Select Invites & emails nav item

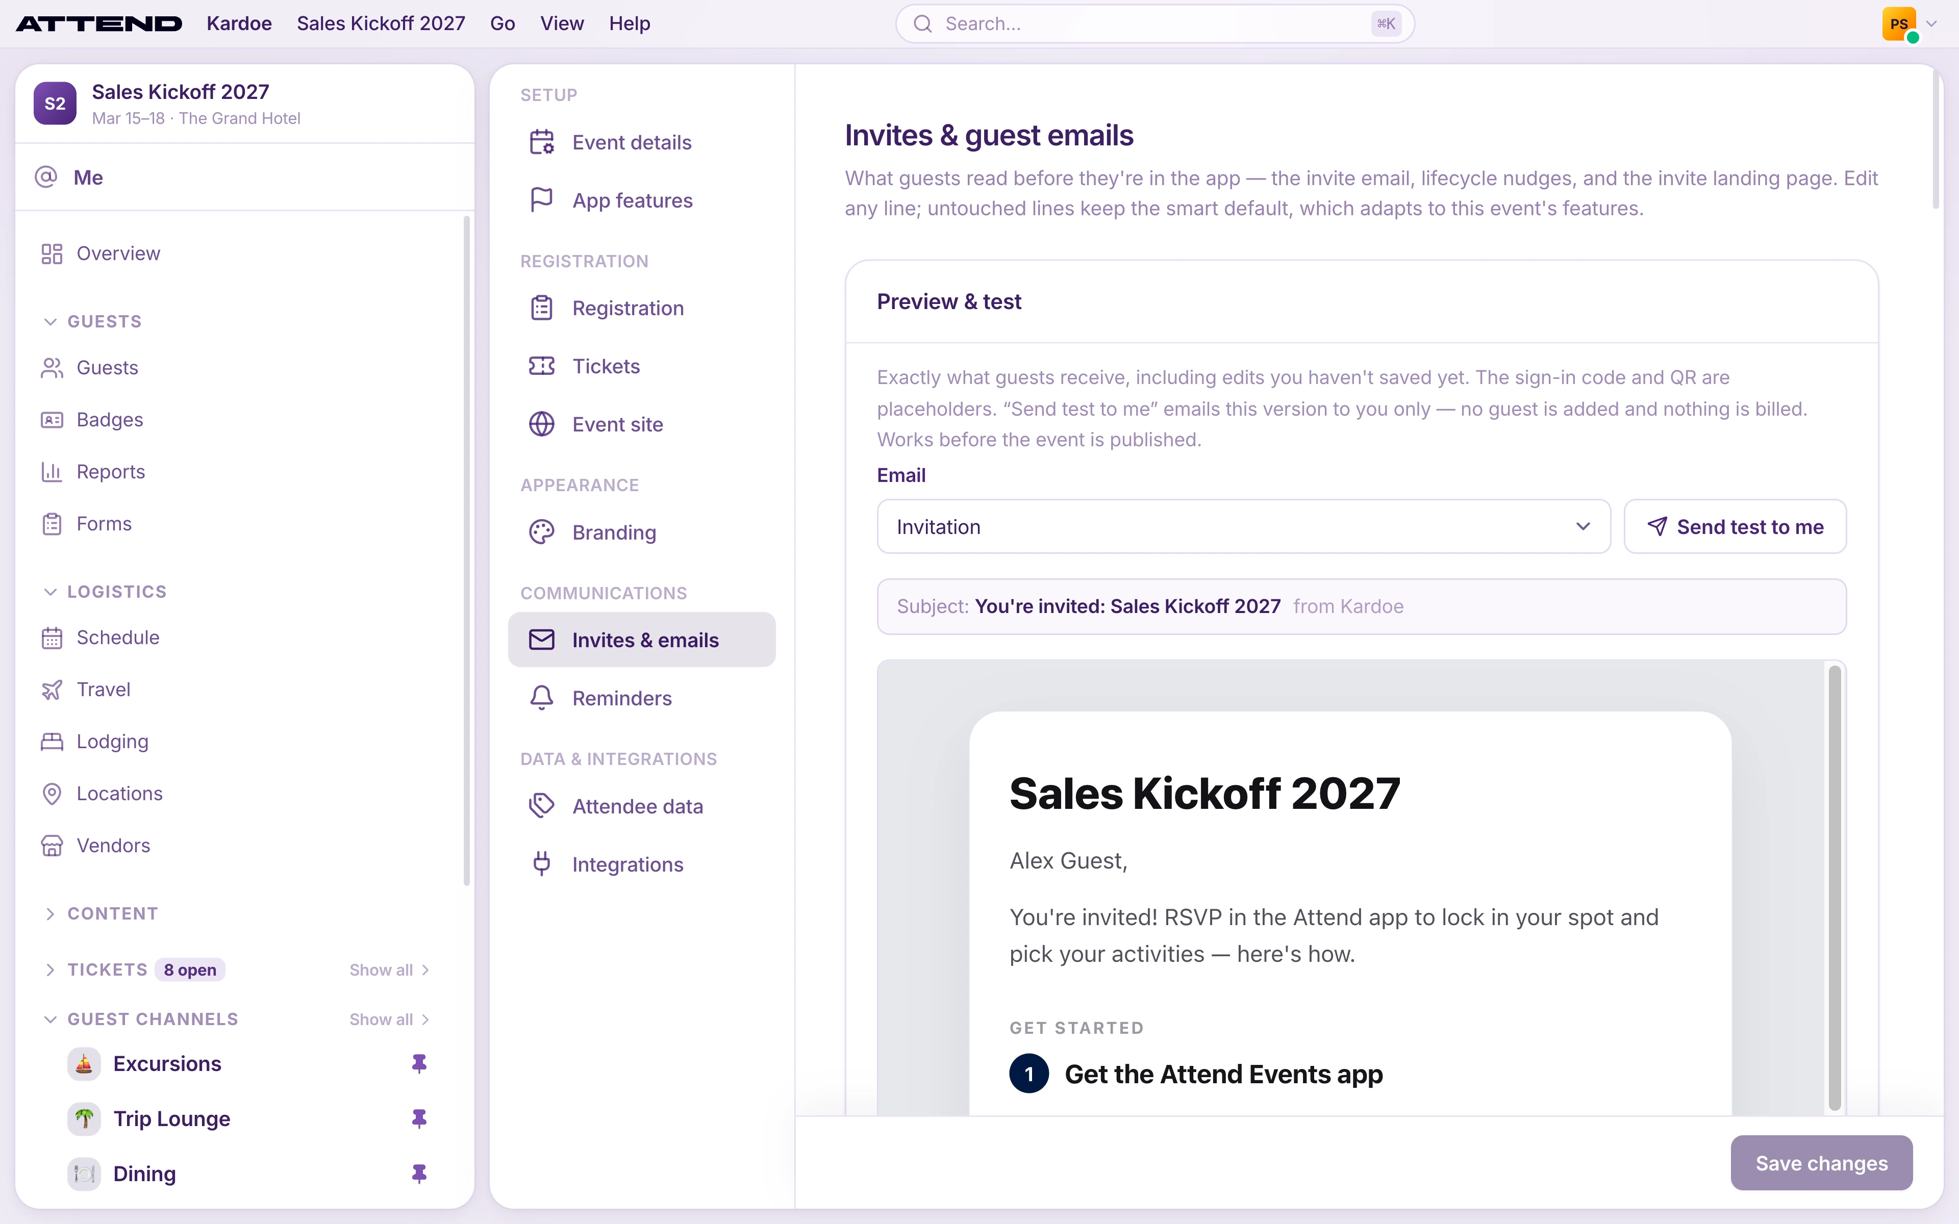(641, 640)
